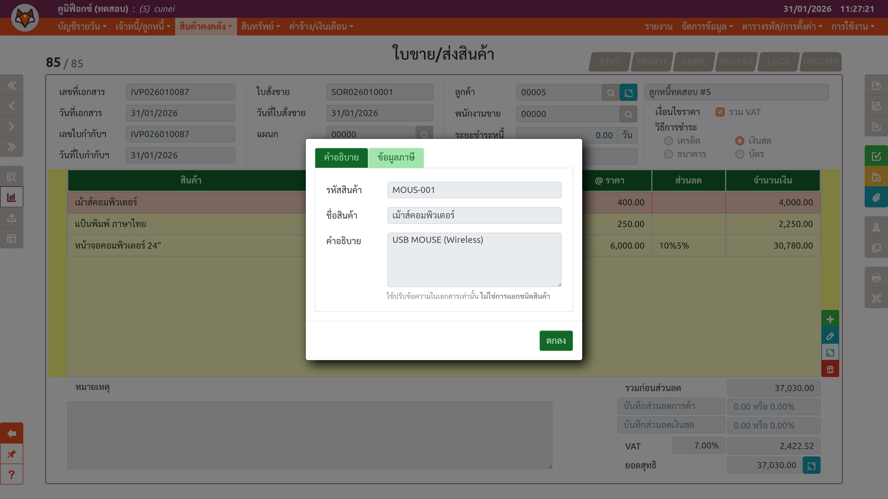Open the บัญชีรายวัน dropdown menu

click(x=82, y=27)
